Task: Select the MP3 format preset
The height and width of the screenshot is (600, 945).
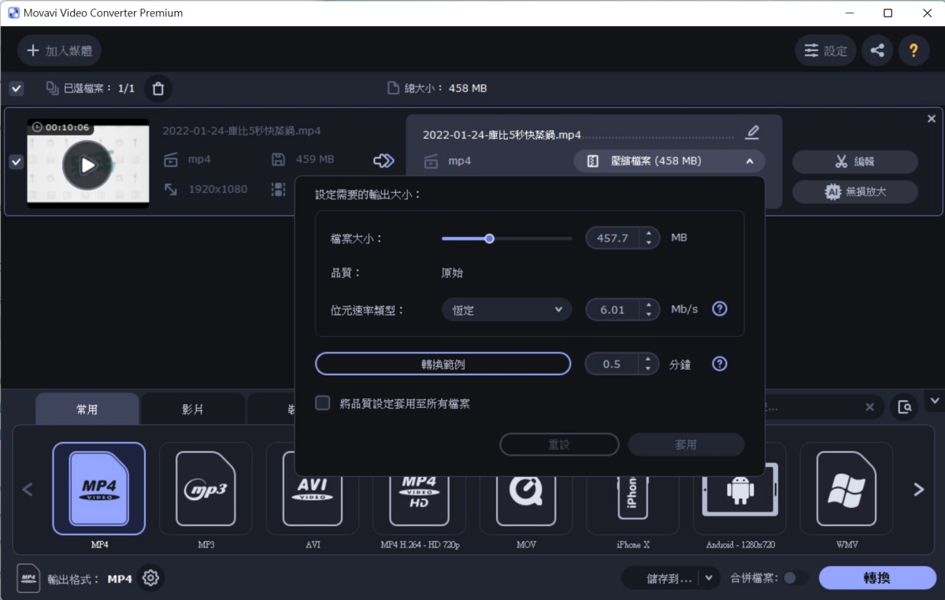Action: pyautogui.click(x=206, y=489)
